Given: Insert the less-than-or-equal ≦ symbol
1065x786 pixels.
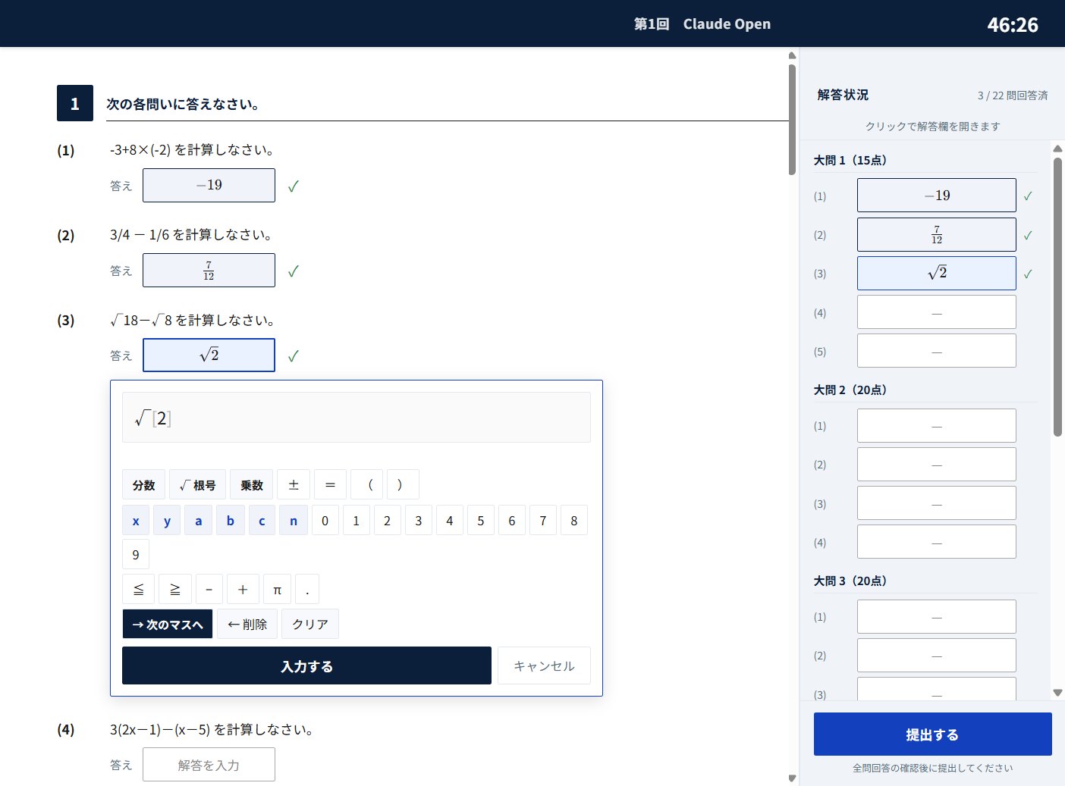Looking at the screenshot, I should click(x=138, y=589).
